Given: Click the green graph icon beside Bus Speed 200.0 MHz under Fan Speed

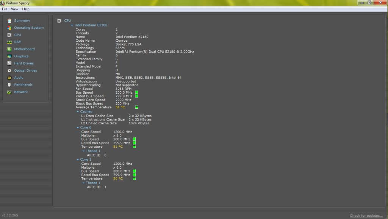Looking at the screenshot, I should tap(136, 92).
